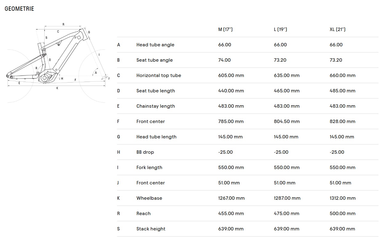Screen dimensions: 384x243
Task: Click the Horizontal top tube label
Action: pyautogui.click(x=159, y=75)
